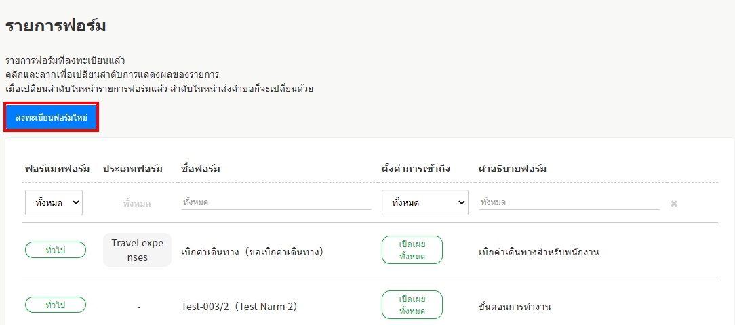The image size is (735, 325).
Task: Expand the ตั้งค่าการเข้าถึง filter dropdown
Action: coord(425,202)
